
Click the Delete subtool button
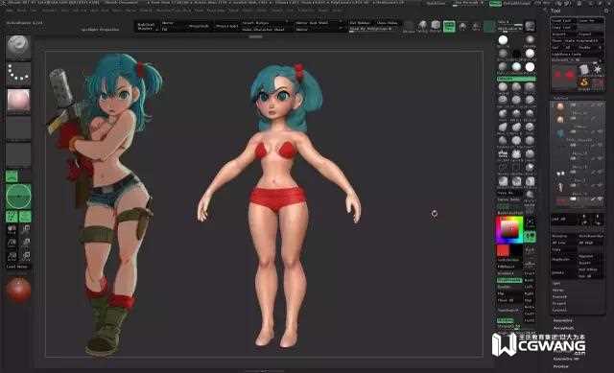[x=564, y=272]
